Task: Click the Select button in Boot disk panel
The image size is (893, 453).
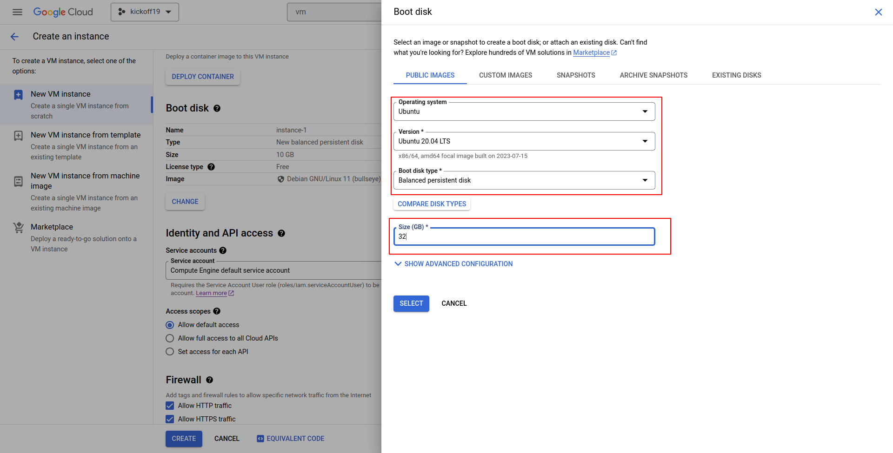Action: 411,303
